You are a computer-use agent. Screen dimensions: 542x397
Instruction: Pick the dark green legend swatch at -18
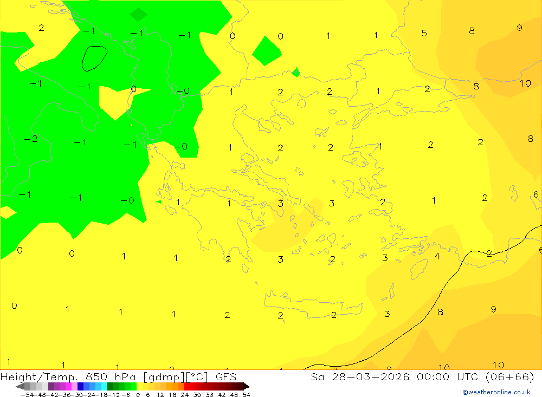[x=110, y=387]
